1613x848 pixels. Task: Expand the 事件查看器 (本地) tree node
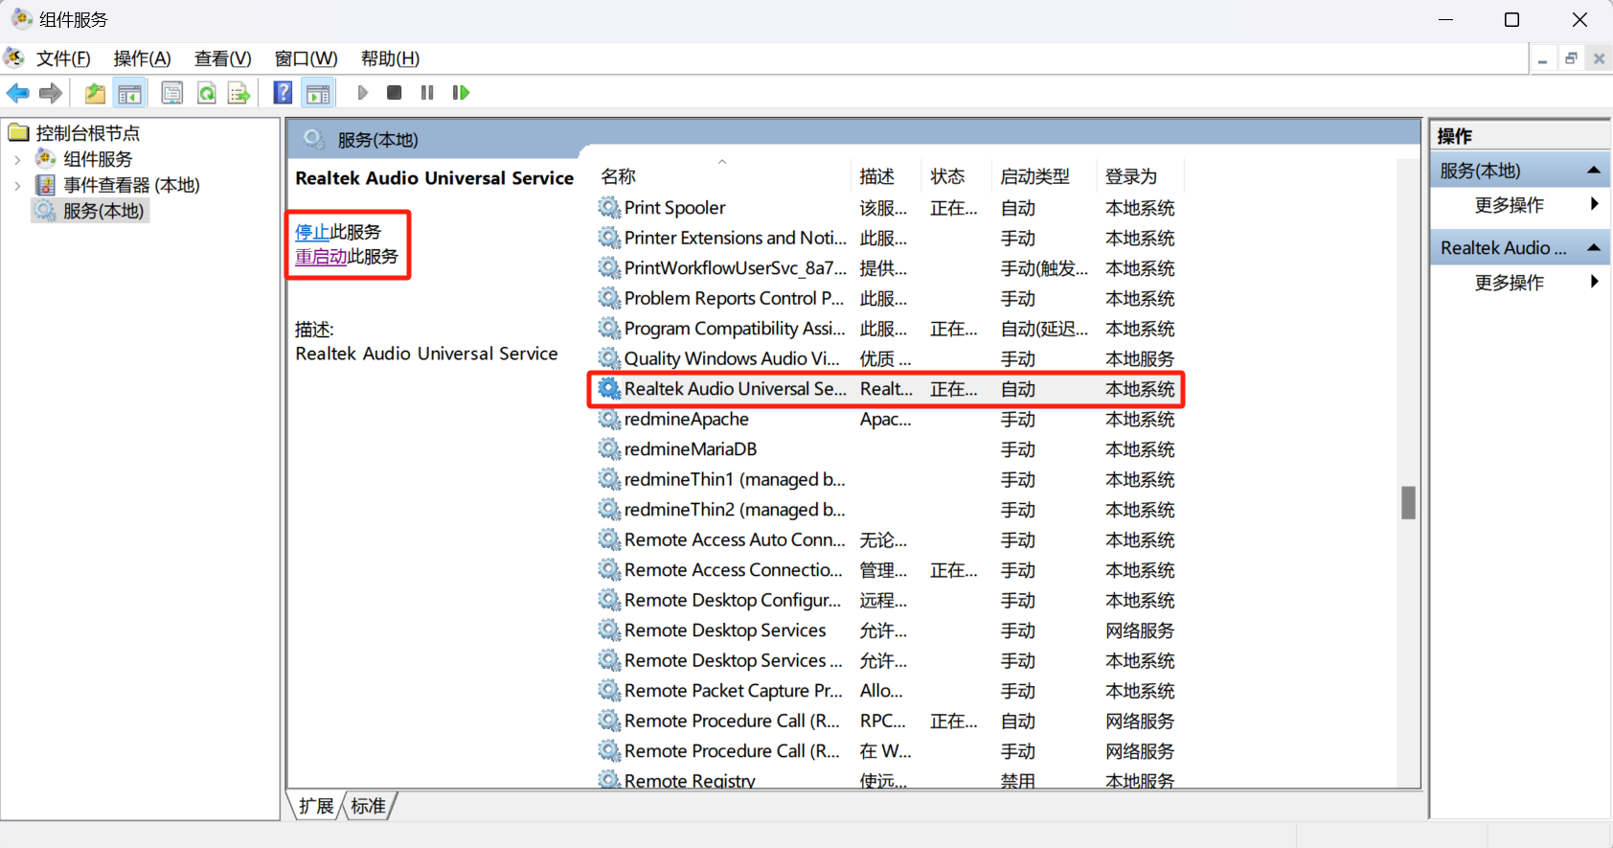(17, 185)
